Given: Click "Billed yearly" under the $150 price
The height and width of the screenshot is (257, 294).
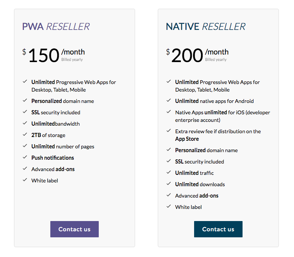Looking at the screenshot, I should click(72, 60).
